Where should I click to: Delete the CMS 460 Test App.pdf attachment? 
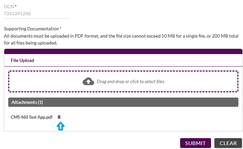tap(59, 117)
